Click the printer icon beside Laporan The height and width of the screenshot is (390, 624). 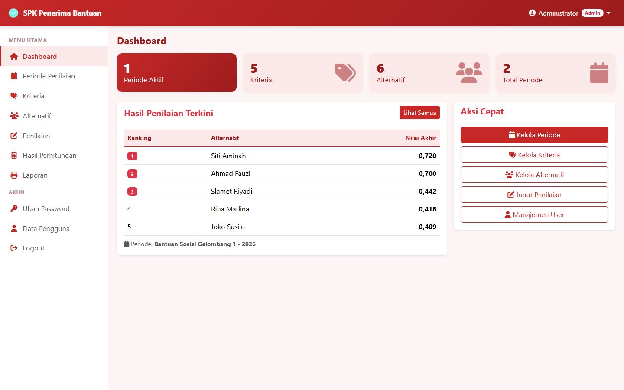14,175
